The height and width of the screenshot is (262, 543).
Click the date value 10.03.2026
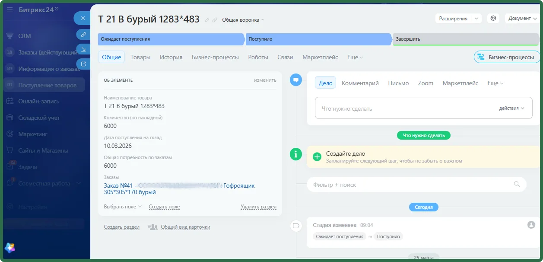[x=118, y=146]
